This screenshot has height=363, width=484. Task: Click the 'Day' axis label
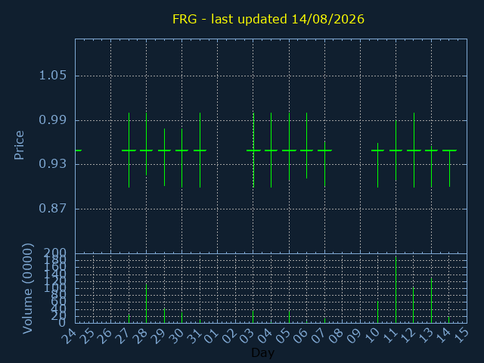click(262, 352)
